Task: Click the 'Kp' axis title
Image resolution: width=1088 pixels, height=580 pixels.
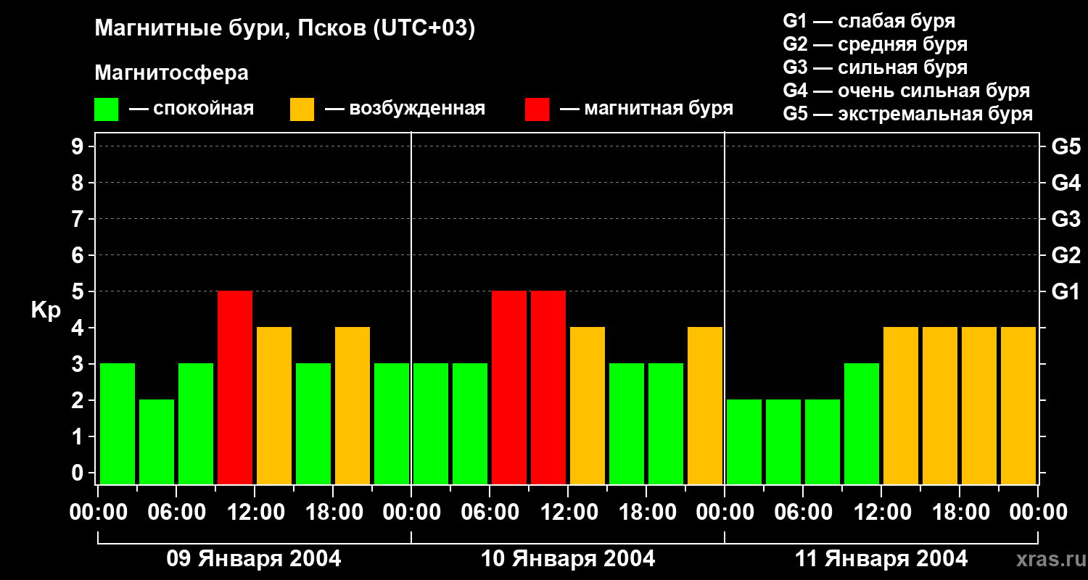Action: pyautogui.click(x=46, y=310)
